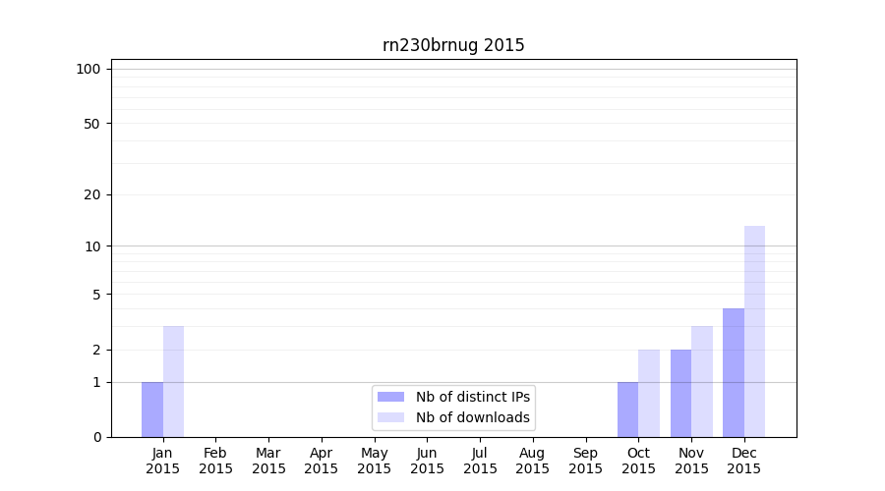Select the Nb of distinct IPs legend label

[473, 397]
